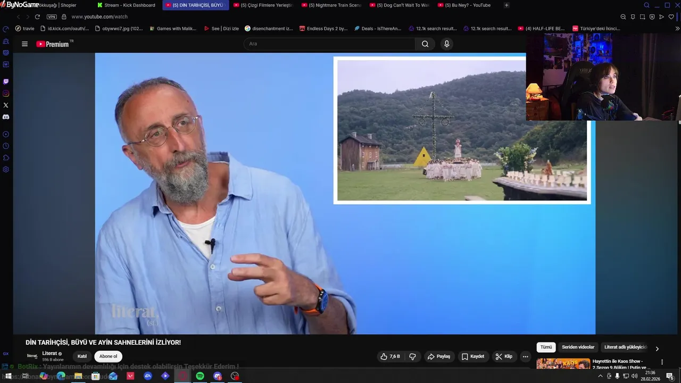Dislike the video with thumbs-down button

click(x=412, y=356)
